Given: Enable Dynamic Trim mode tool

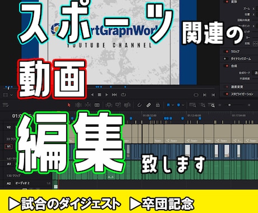Looking at the screenshot, I should click(x=87, y=105).
